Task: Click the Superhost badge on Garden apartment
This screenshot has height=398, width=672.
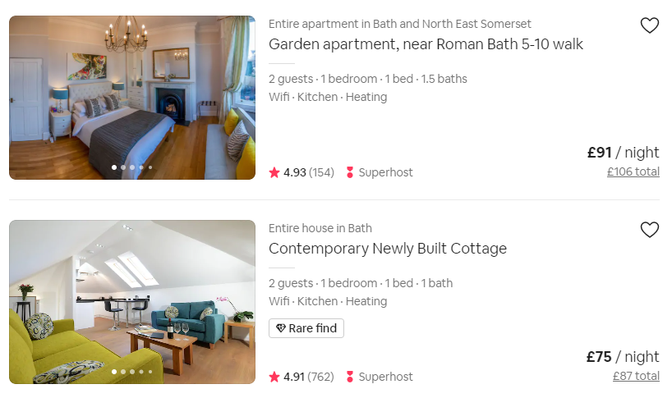Action: 380,172
